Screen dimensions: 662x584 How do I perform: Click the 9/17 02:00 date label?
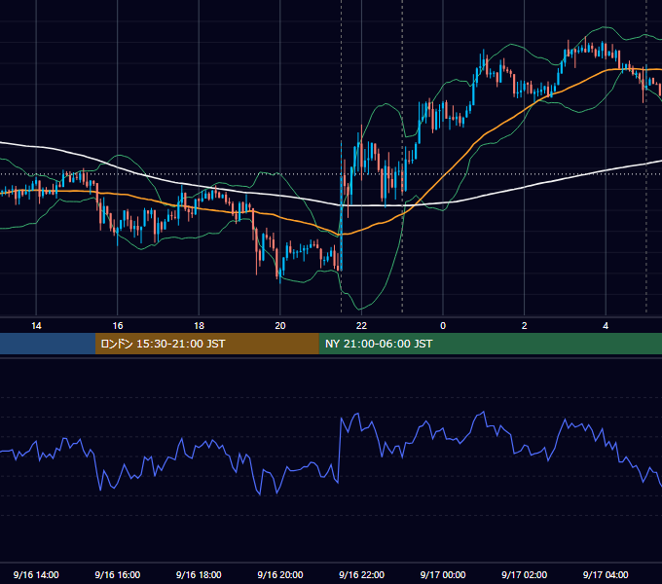pyautogui.click(x=524, y=574)
